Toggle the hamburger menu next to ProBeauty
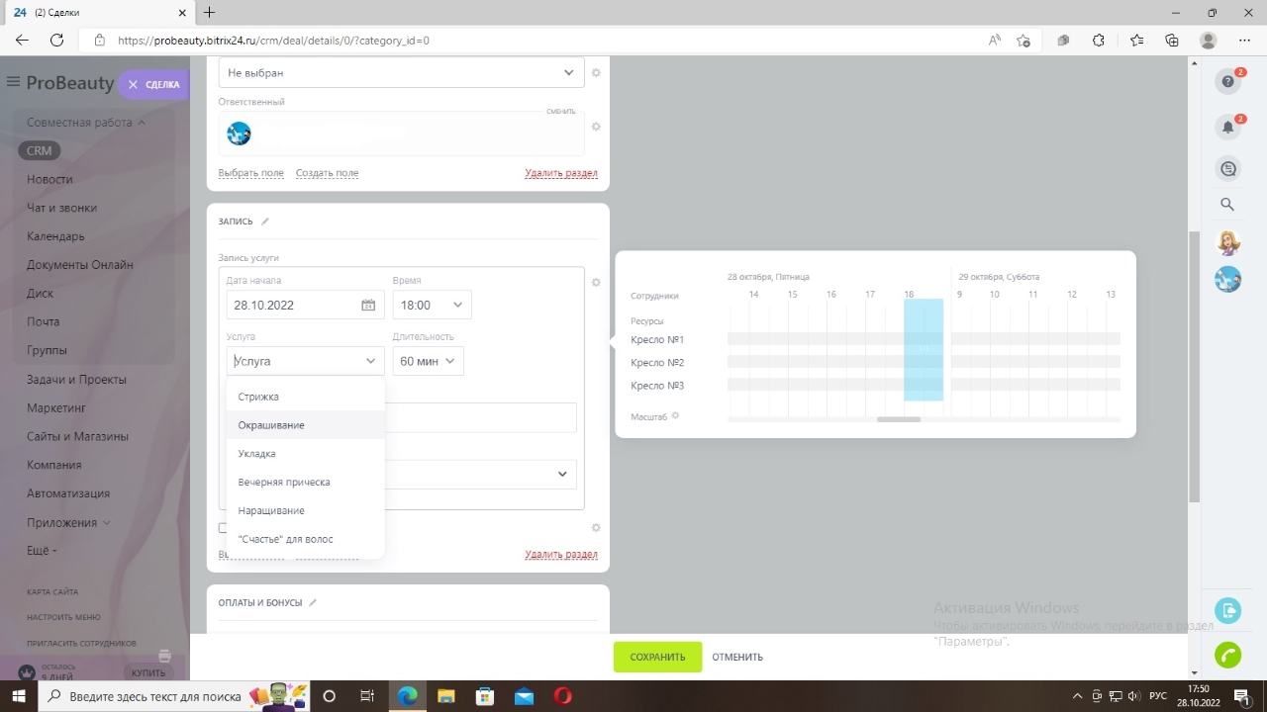The width and height of the screenshot is (1267, 712). (x=13, y=82)
